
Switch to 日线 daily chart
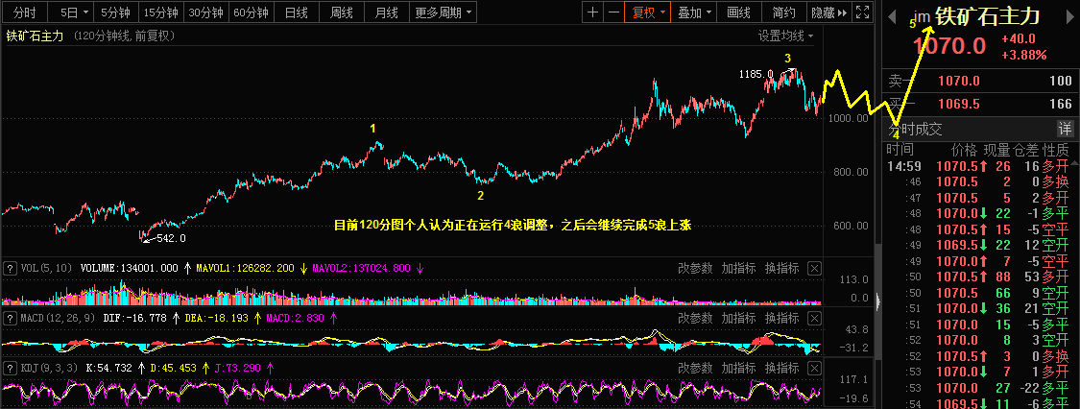[297, 12]
